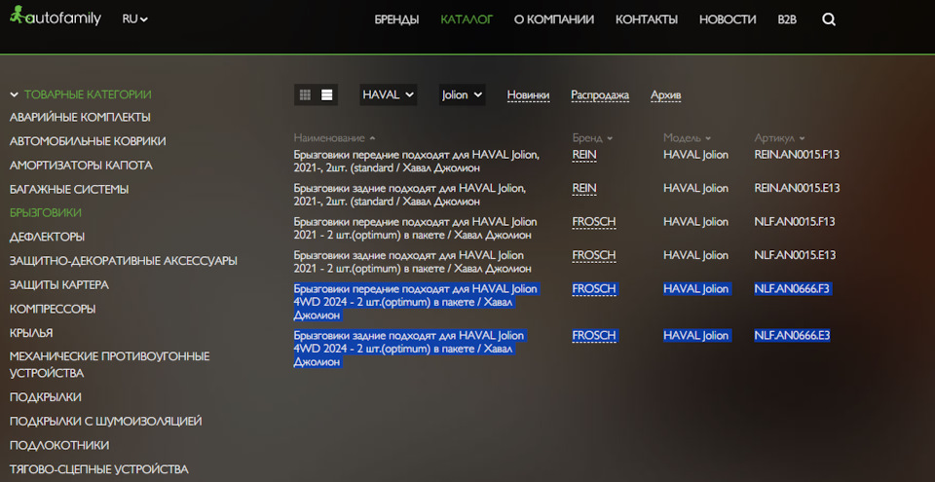Open FROSCH brand link for NLF.AN0015.F13
Screen dimensions: 935x482
[594, 222]
